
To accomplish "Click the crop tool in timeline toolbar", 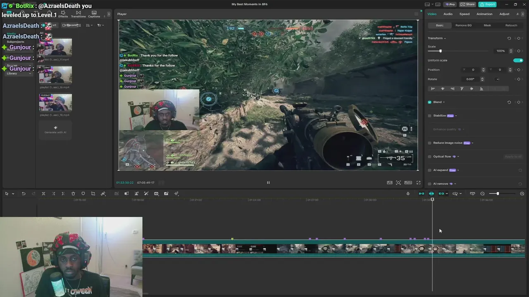I will pyautogui.click(x=93, y=193).
